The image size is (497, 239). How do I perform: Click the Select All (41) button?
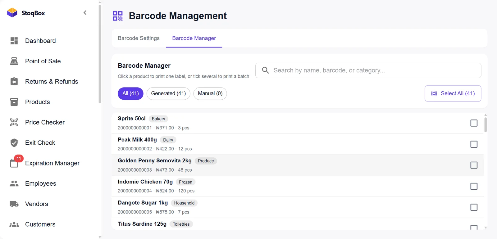click(453, 93)
